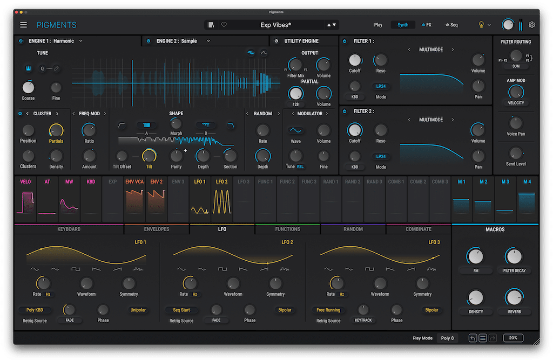Click the REVERB macro knob

pos(514,297)
